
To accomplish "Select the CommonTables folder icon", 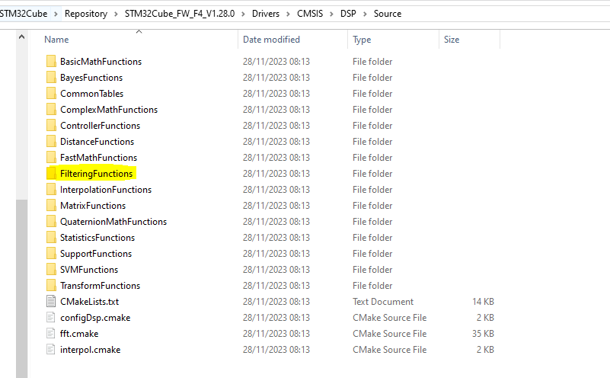I will pyautogui.click(x=51, y=93).
